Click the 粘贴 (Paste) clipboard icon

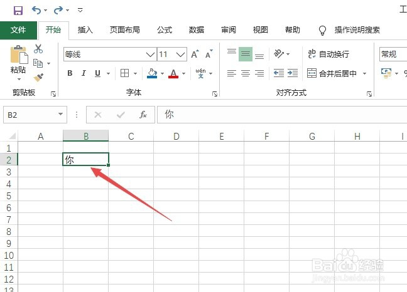[x=19, y=55]
